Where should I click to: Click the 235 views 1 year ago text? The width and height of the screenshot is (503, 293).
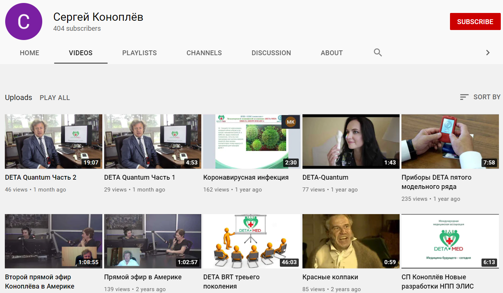click(x=431, y=199)
